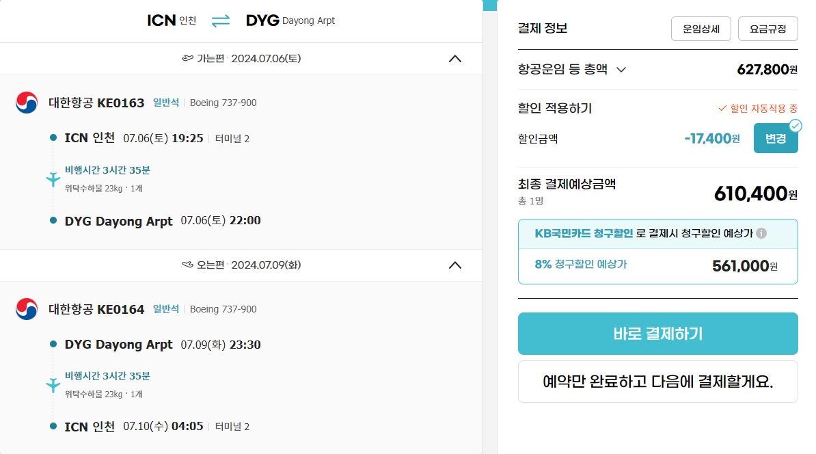Image resolution: width=816 pixels, height=454 pixels.
Task: Click the 할인금액 label
Action: pyautogui.click(x=538, y=139)
